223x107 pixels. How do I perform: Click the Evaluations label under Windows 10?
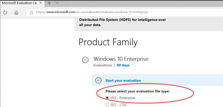pos(102,65)
